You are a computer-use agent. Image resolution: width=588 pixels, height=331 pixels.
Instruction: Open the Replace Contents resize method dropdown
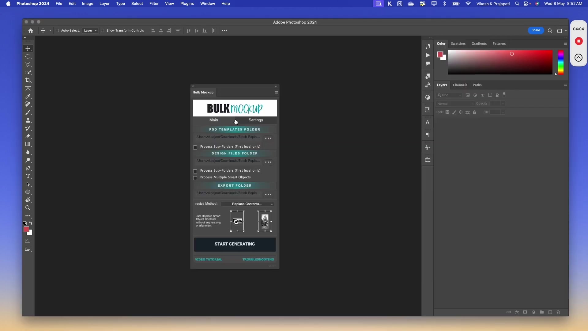pos(247,204)
